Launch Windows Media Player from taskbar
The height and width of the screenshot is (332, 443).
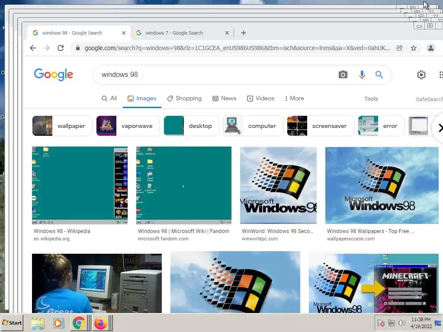pos(58,323)
